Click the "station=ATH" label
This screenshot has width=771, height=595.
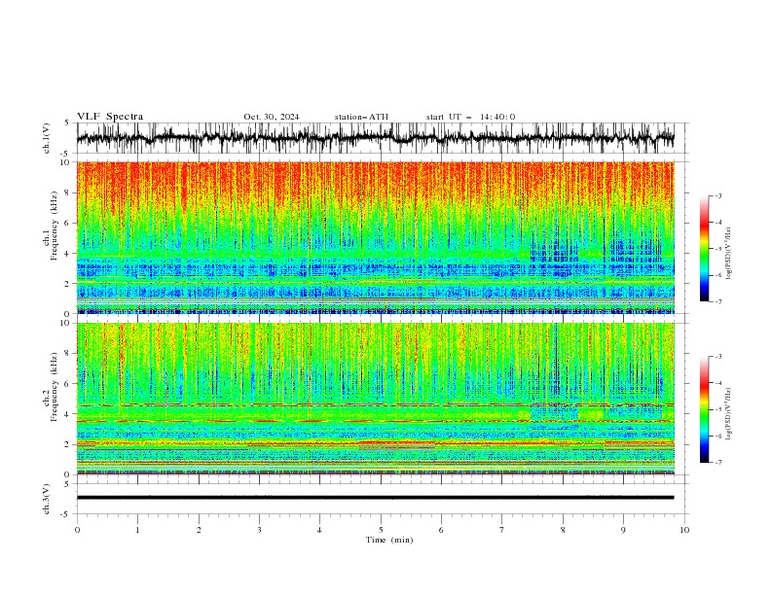[x=361, y=117]
